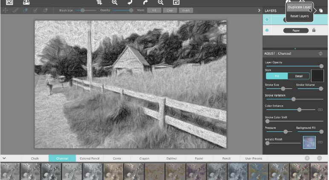Click the save-to-disk icon in the top bar

[x=26, y=2]
